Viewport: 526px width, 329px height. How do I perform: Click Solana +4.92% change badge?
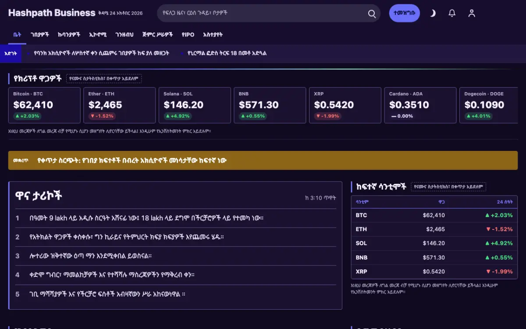178,116
